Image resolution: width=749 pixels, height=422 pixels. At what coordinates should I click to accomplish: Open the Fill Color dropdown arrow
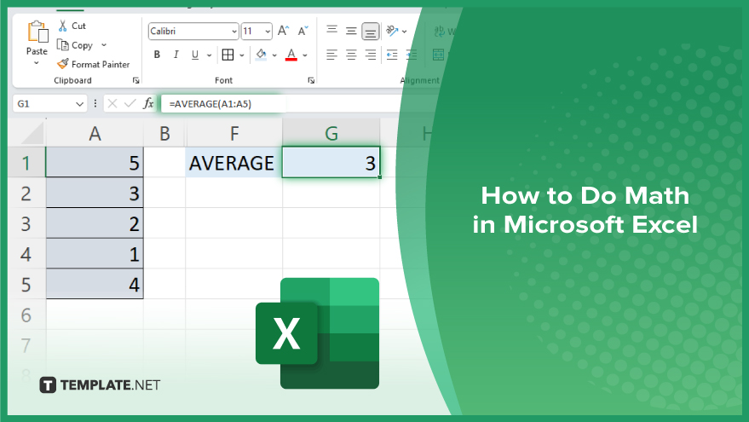tap(274, 55)
